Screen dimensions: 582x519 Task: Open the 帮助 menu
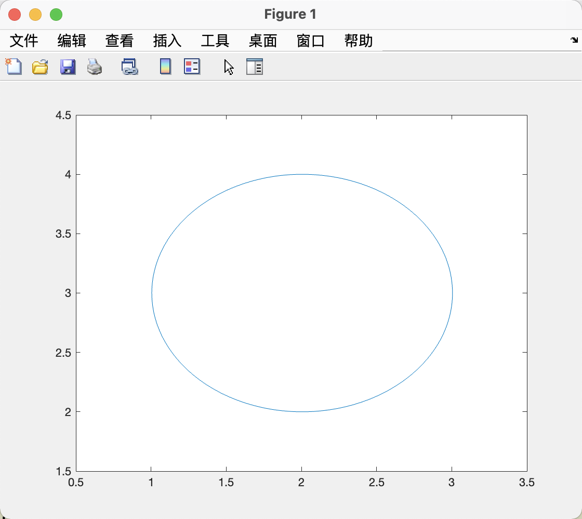point(359,41)
